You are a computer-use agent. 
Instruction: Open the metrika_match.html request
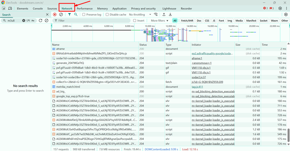[68, 87]
